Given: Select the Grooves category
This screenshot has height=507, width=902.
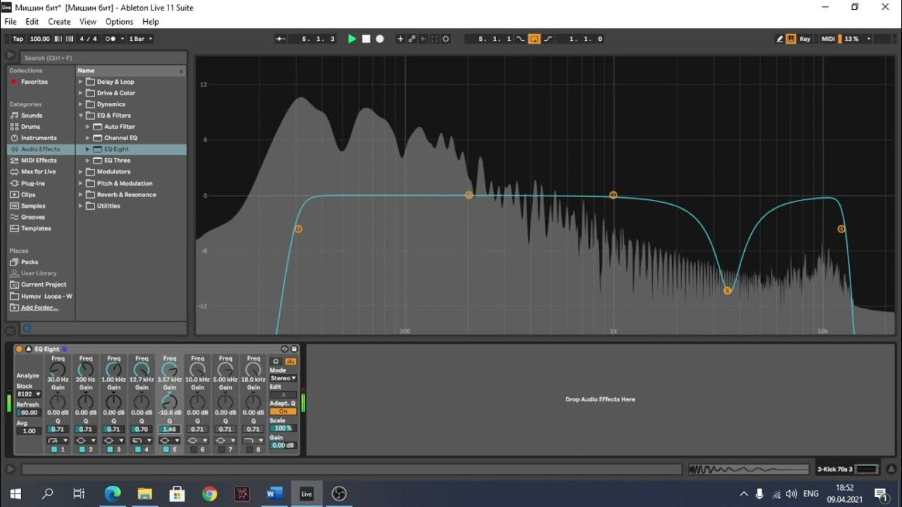Looking at the screenshot, I should coord(32,217).
